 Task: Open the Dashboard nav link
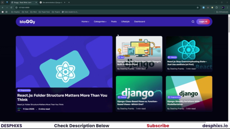pyautogui.click(x=139, y=21)
